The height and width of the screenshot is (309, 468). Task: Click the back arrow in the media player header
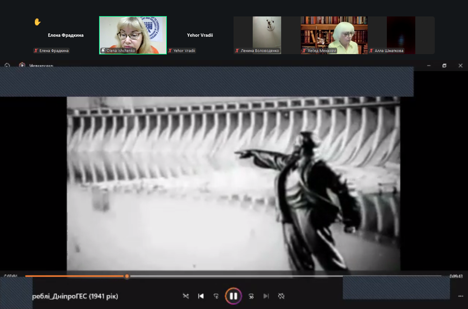coord(7,65)
